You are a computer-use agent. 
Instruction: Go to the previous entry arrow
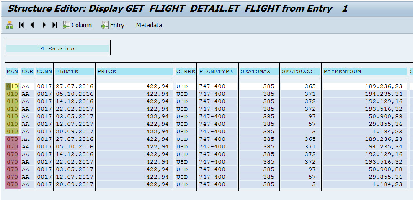(x=32, y=25)
